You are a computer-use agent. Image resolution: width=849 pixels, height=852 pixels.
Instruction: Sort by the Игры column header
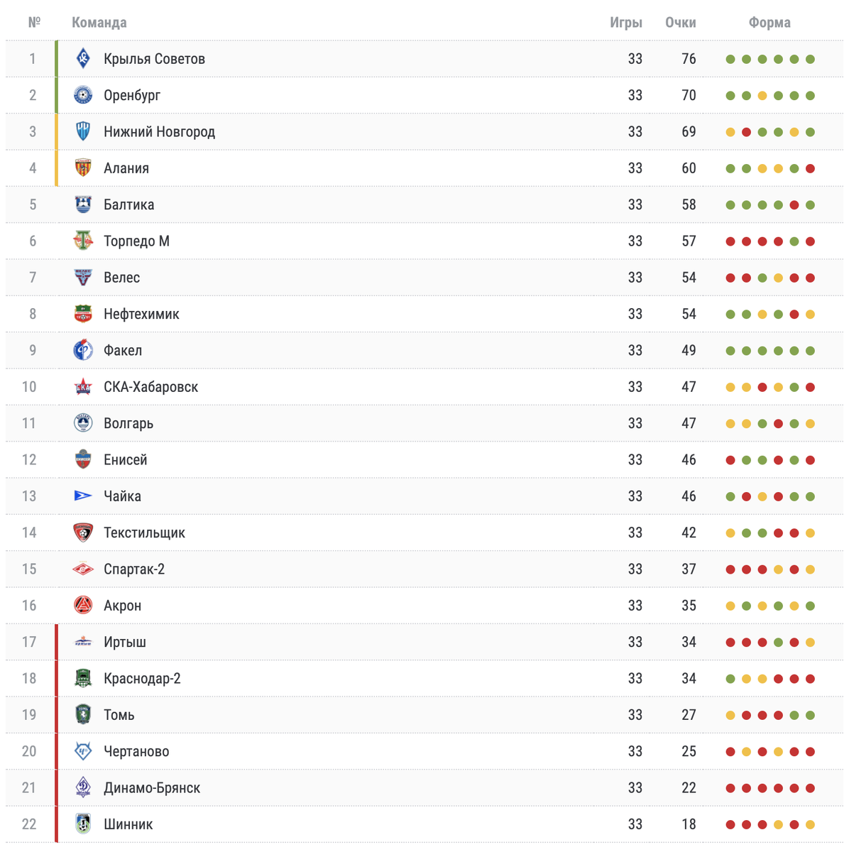tap(625, 23)
